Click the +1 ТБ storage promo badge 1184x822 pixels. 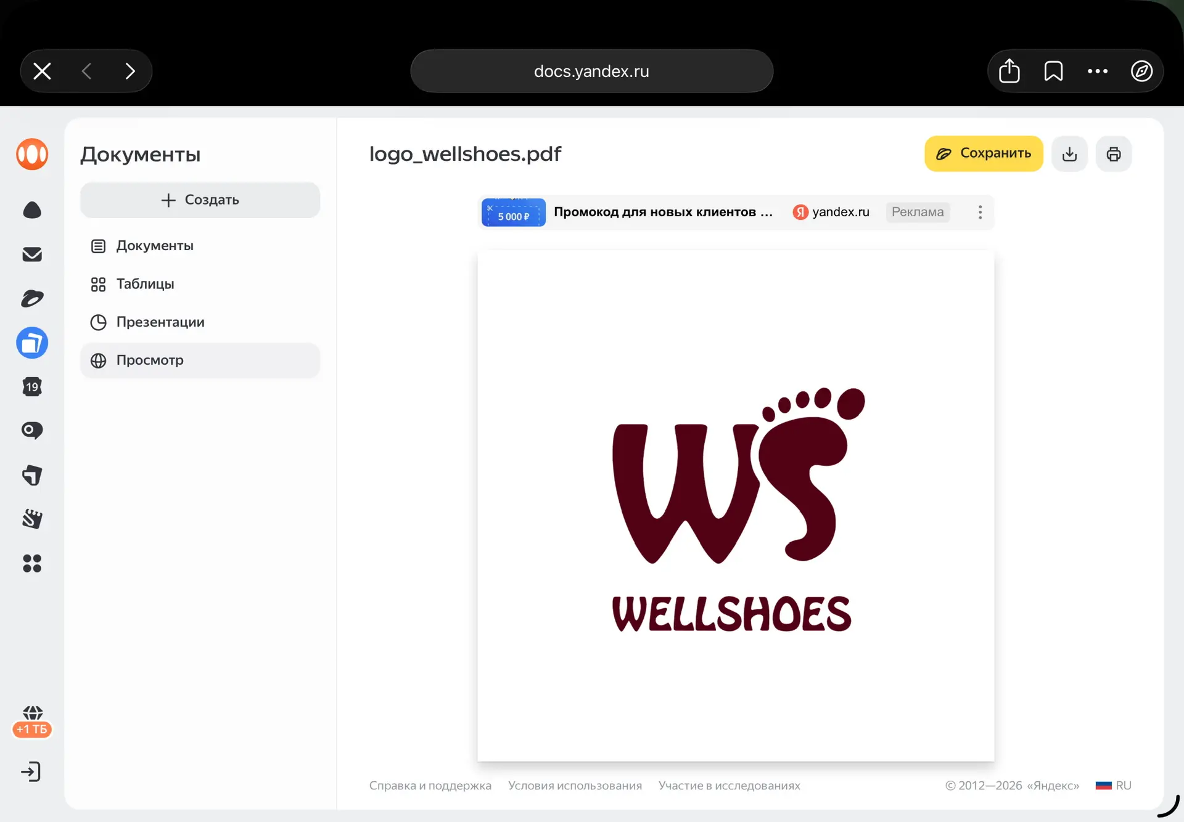point(32,729)
